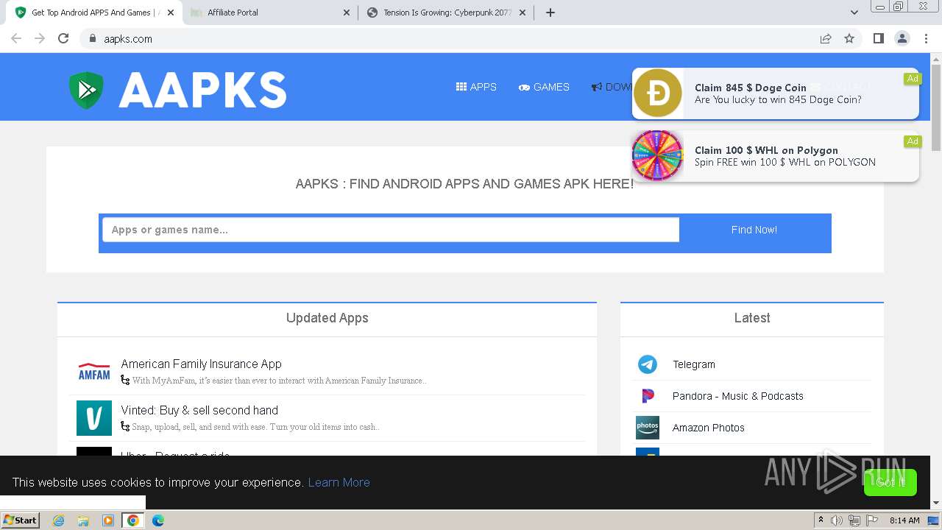
Task: Open the APPS navigation menu
Action: point(476,87)
